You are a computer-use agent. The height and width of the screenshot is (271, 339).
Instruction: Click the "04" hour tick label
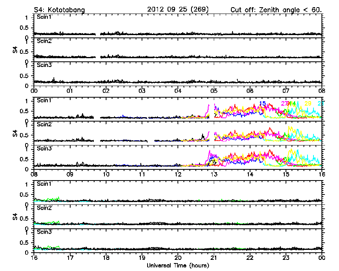pos(178,91)
